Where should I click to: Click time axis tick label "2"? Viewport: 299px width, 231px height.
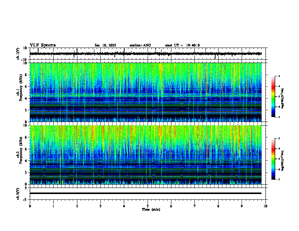[x=77, y=206]
